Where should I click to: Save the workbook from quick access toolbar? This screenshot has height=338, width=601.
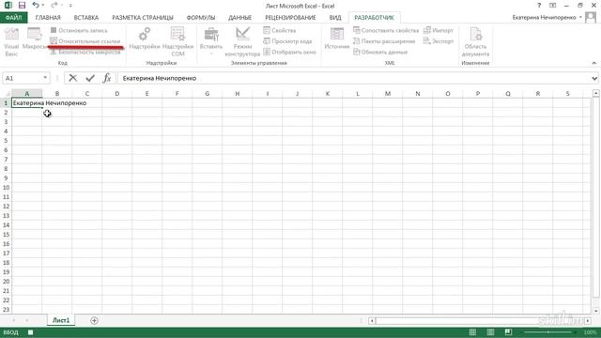point(22,6)
